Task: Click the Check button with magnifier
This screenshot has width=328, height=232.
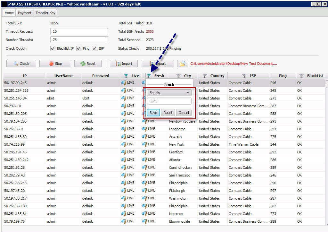Action: tap(21, 64)
